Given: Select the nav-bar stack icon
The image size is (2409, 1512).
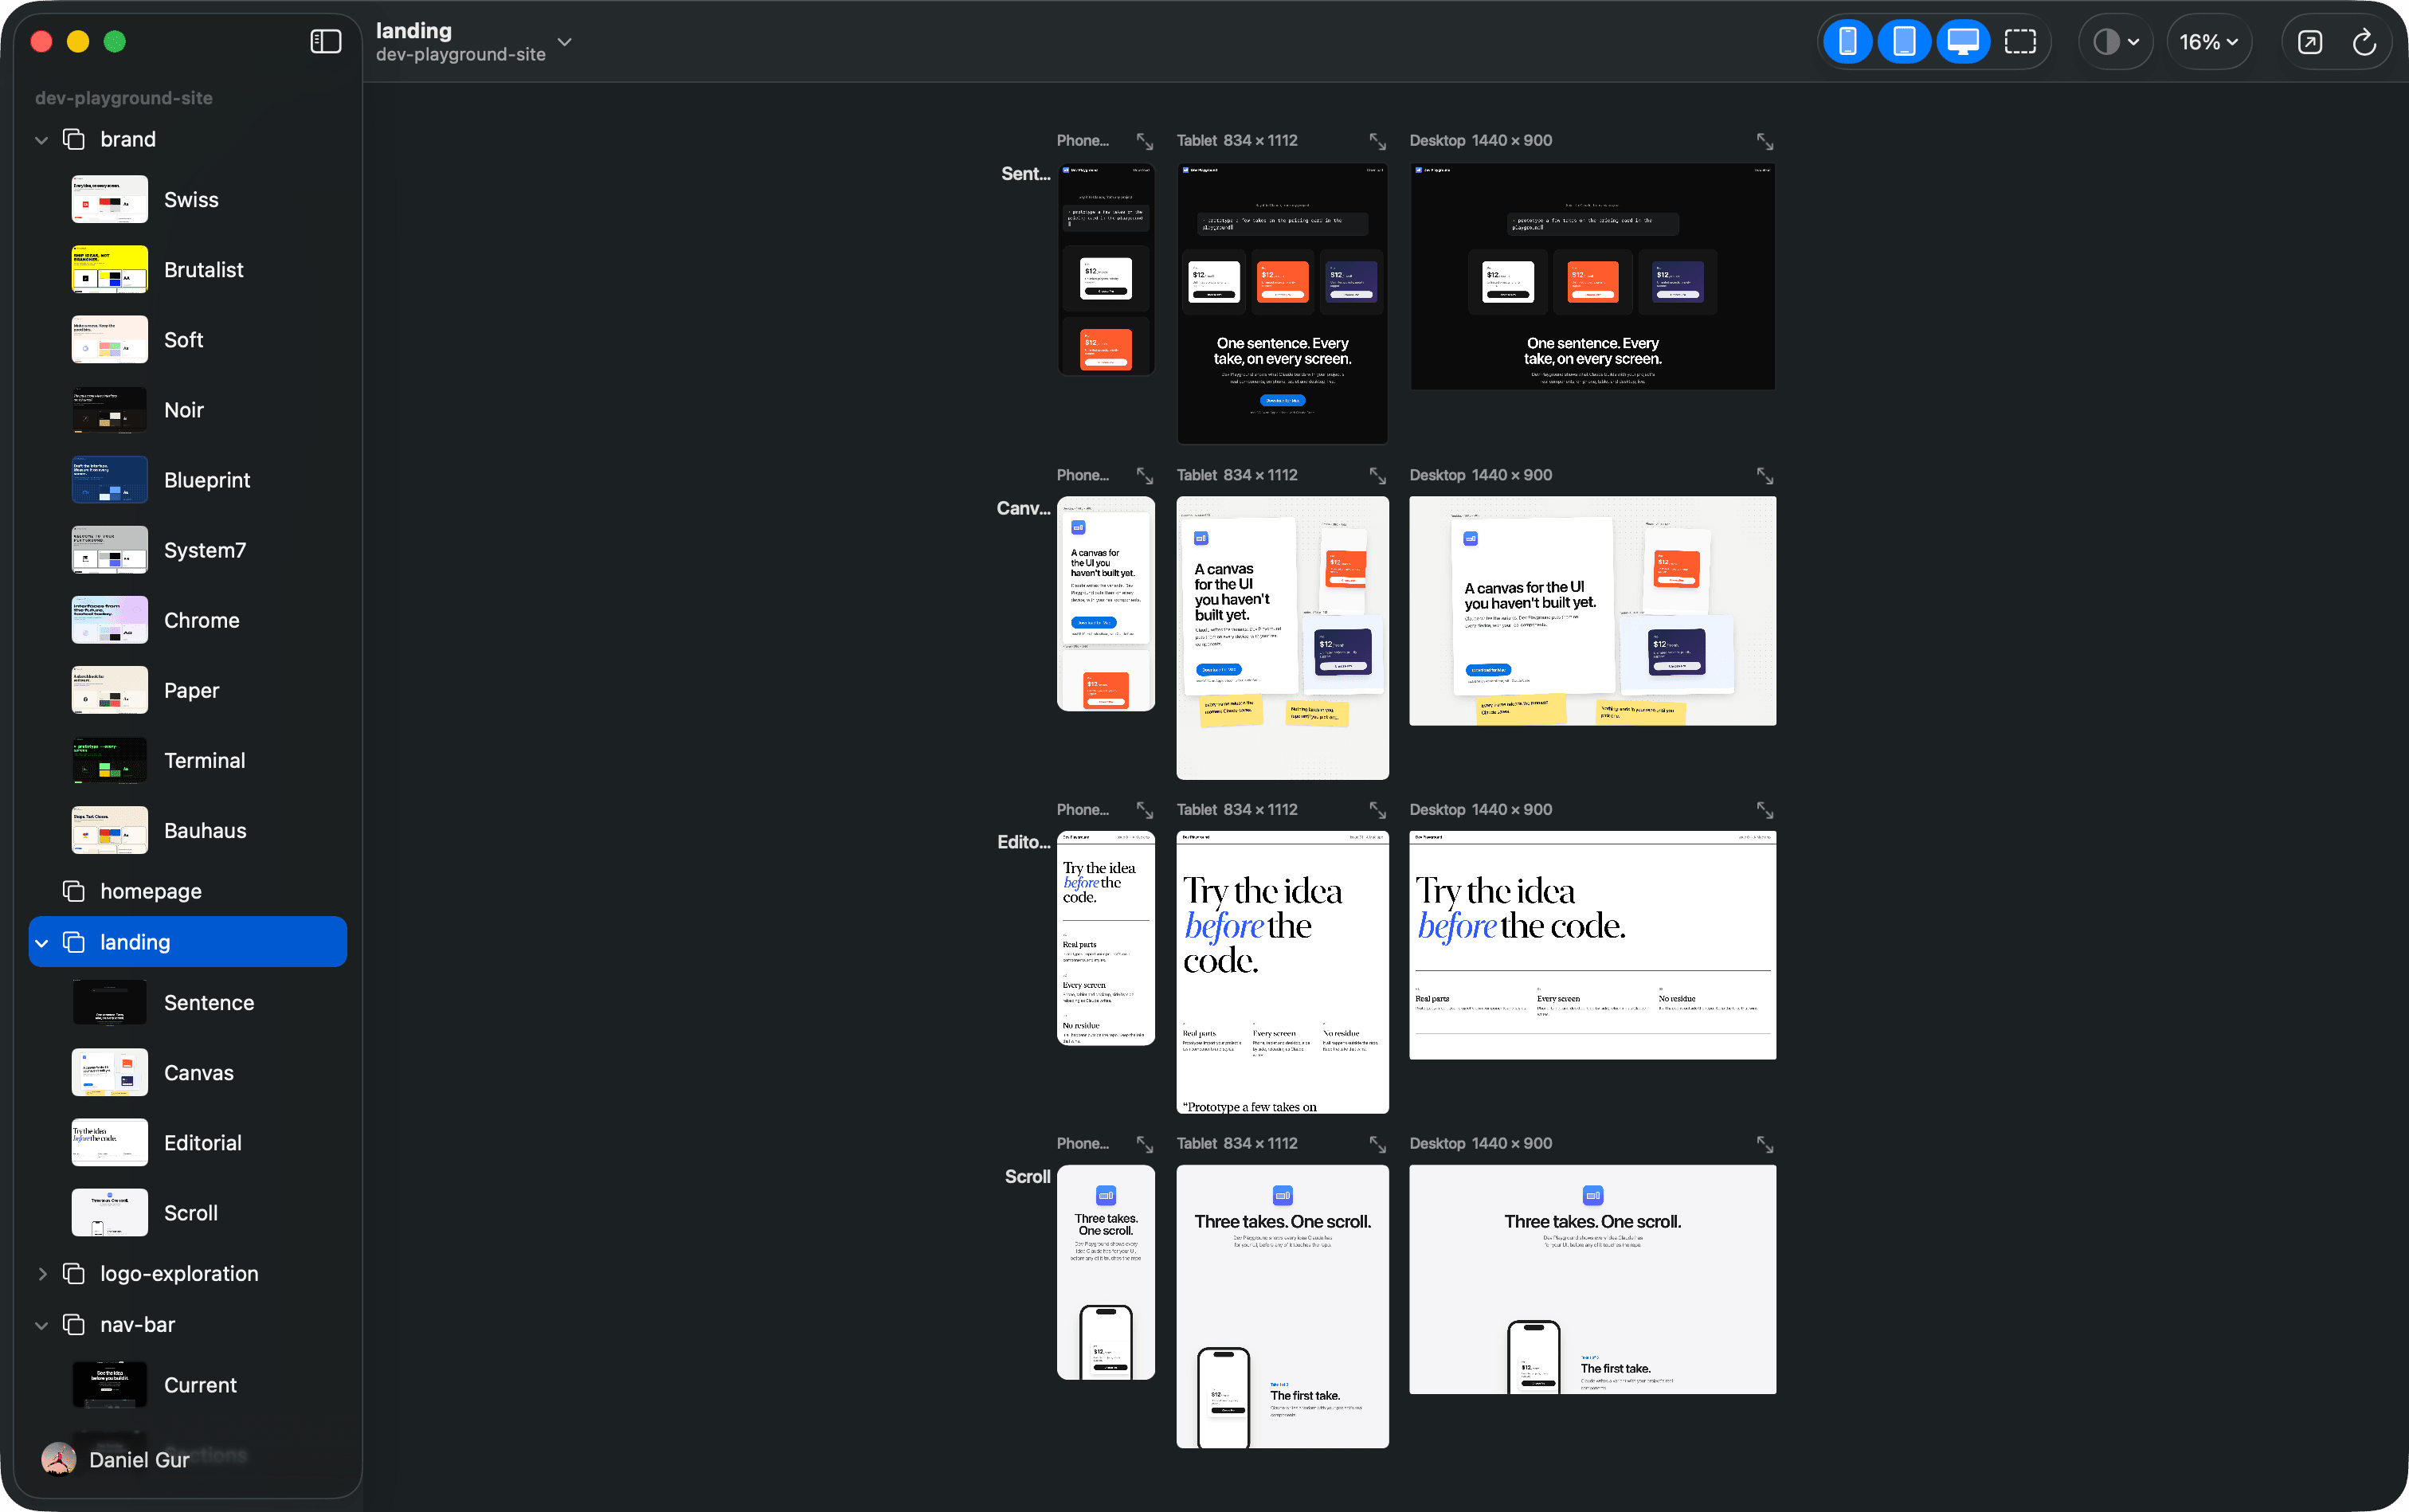Looking at the screenshot, I should pos(74,1323).
